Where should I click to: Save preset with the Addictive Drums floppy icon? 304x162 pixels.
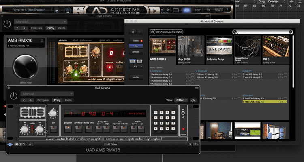[67, 10]
